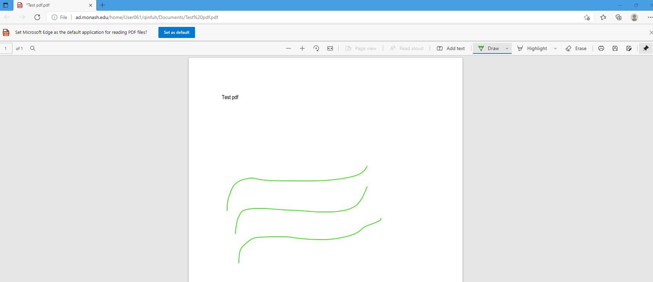Rotate the PDF page
Viewport: 653px width, 282px height.
click(x=316, y=48)
